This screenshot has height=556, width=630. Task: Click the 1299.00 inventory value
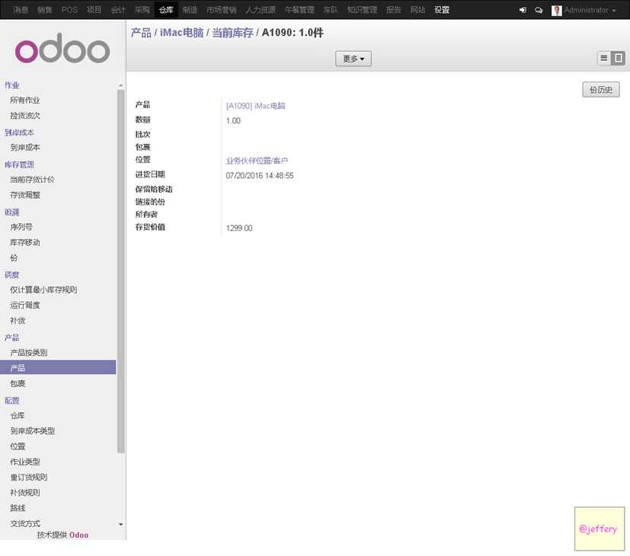coord(239,228)
